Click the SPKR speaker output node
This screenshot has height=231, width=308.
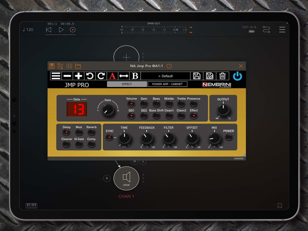point(126,178)
